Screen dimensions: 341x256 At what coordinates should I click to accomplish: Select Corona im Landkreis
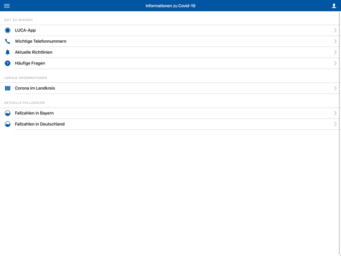[x=170, y=88]
